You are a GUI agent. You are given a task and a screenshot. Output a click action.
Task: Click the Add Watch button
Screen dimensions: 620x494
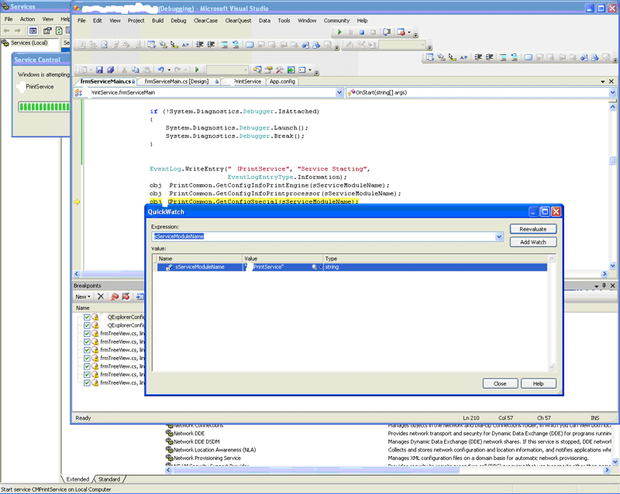click(533, 242)
